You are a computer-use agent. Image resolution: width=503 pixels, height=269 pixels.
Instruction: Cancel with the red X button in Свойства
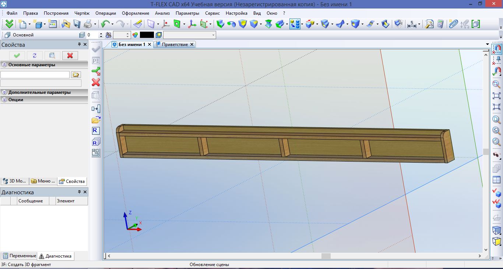[x=70, y=55]
